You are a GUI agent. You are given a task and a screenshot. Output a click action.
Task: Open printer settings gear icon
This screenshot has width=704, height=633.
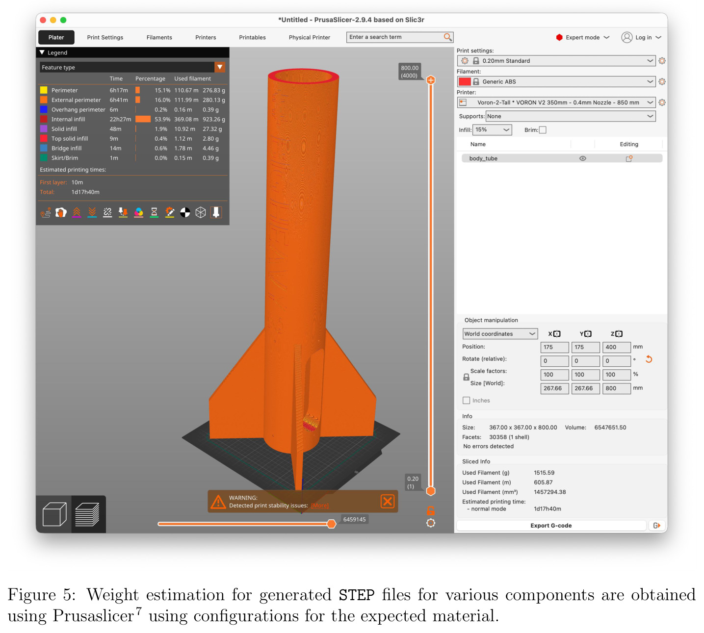click(x=662, y=102)
